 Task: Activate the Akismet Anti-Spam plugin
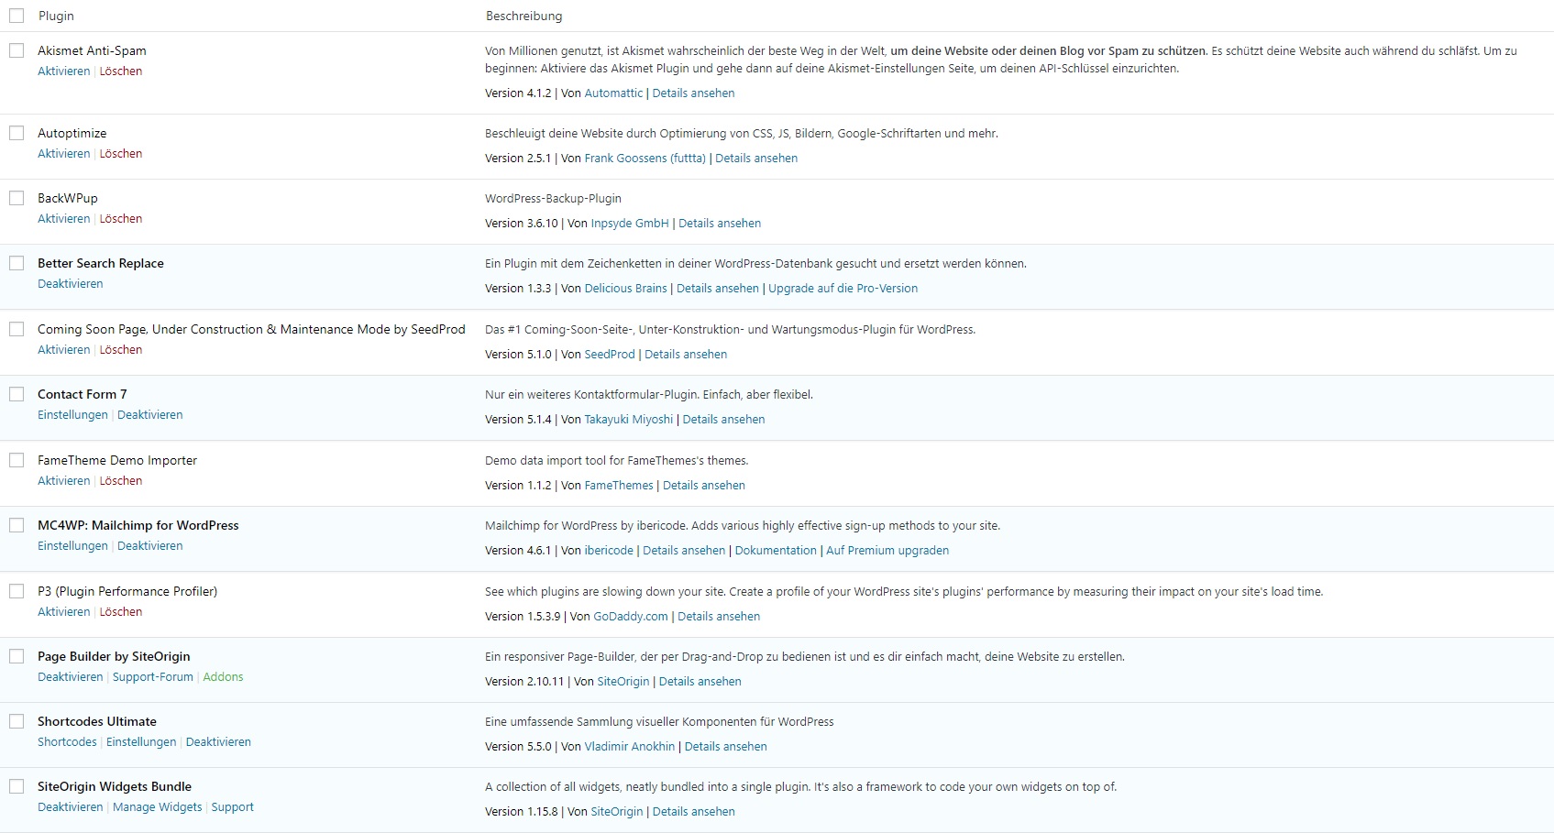pos(63,71)
